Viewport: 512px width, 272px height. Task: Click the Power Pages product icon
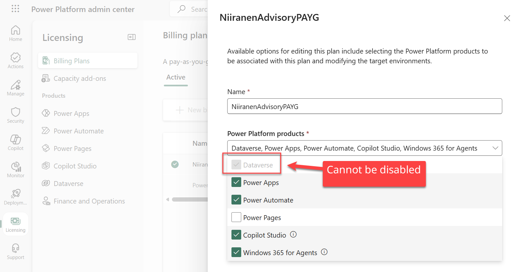click(46, 148)
